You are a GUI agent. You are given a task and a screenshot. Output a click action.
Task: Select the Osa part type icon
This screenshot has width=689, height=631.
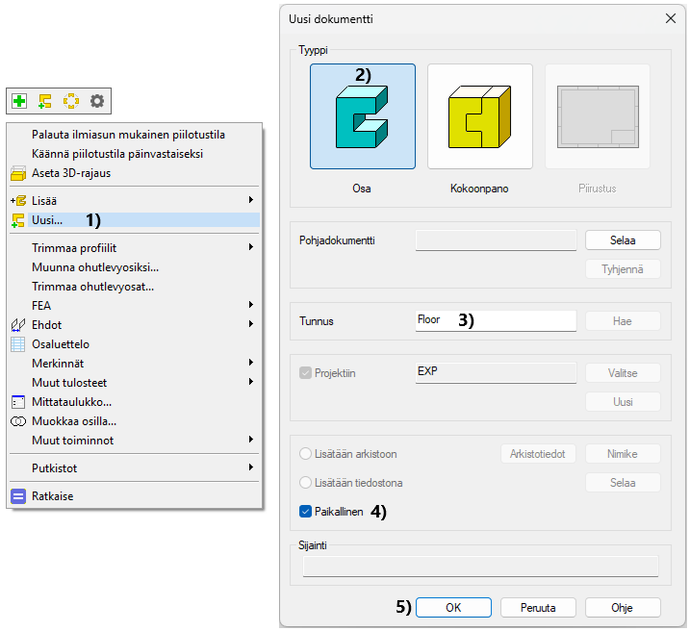[x=362, y=116]
